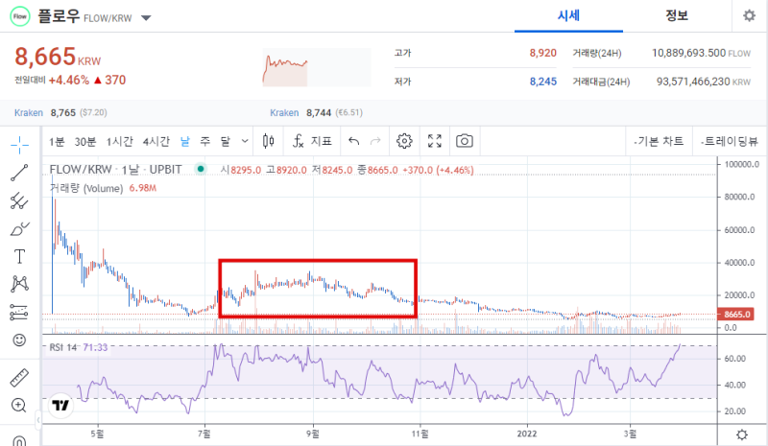768x446 pixels.
Task: Click the 24H trade amount 93,571,466,230
Action: 693,82
